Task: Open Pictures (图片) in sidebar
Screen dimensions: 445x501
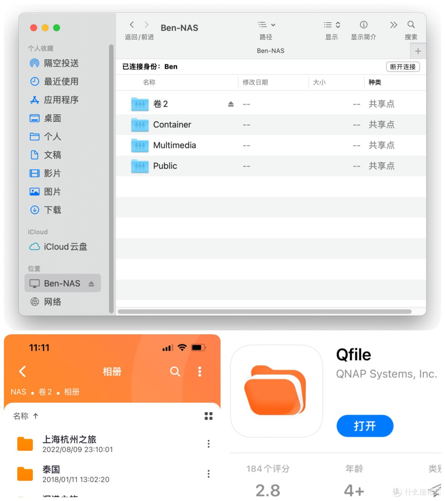Action: coord(45,192)
